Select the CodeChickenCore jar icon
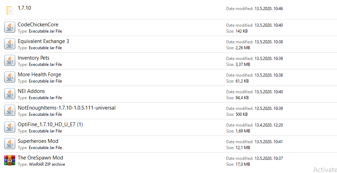 point(9,27)
